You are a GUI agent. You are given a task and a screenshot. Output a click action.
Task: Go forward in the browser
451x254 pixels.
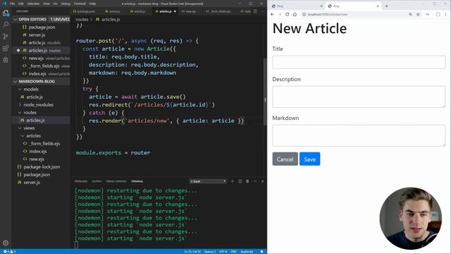[x=280, y=14]
